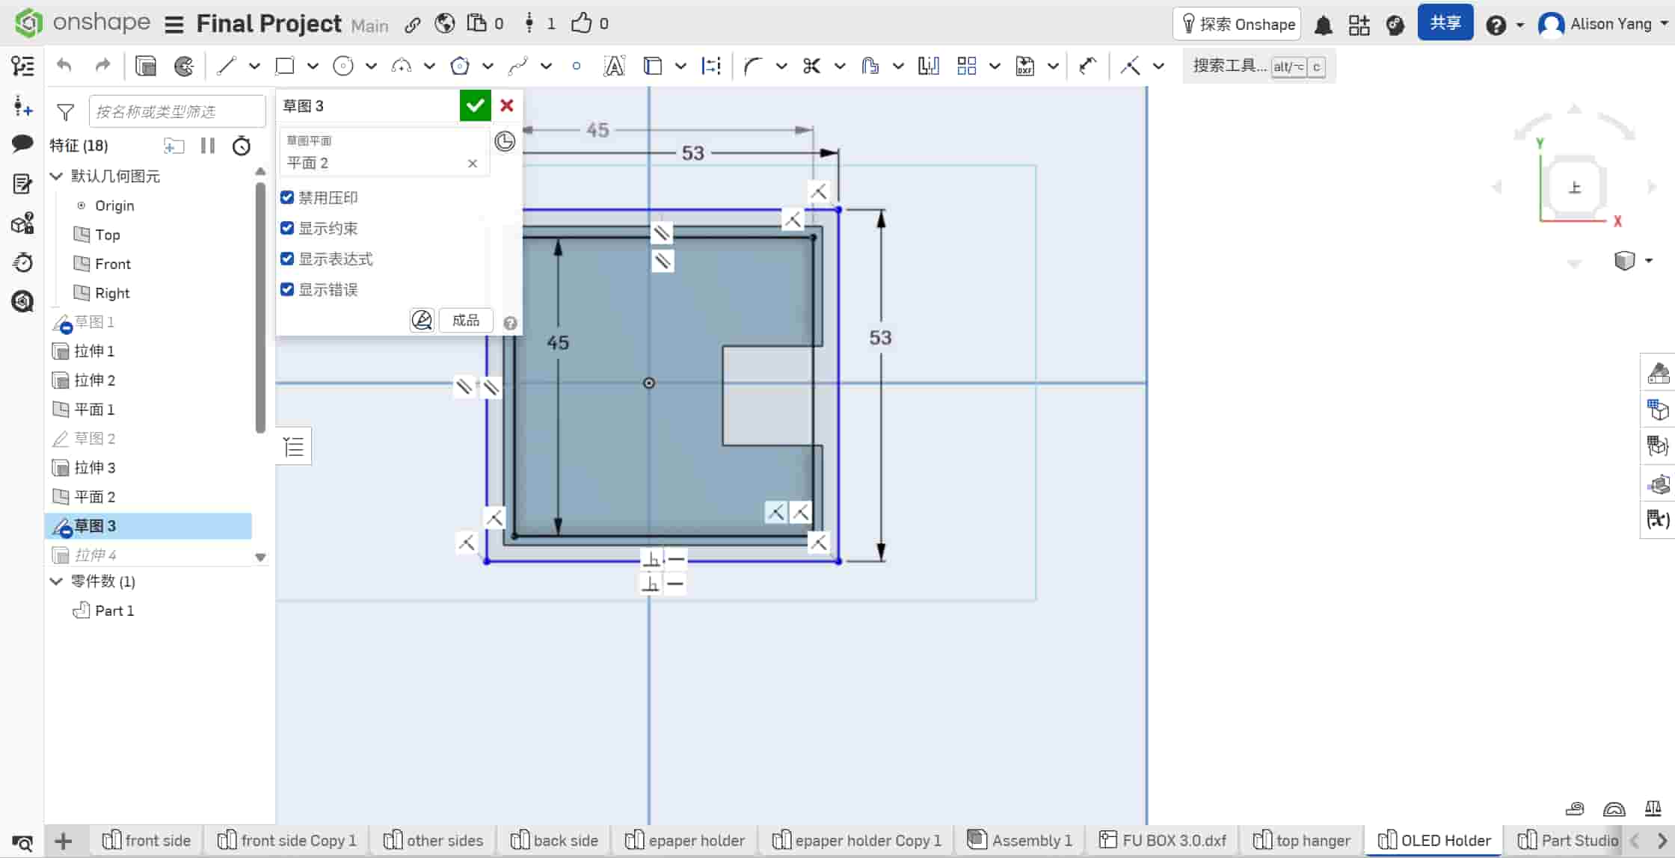The image size is (1675, 858).
Task: Click the 成品 button in sketch dialog
Action: (x=465, y=320)
